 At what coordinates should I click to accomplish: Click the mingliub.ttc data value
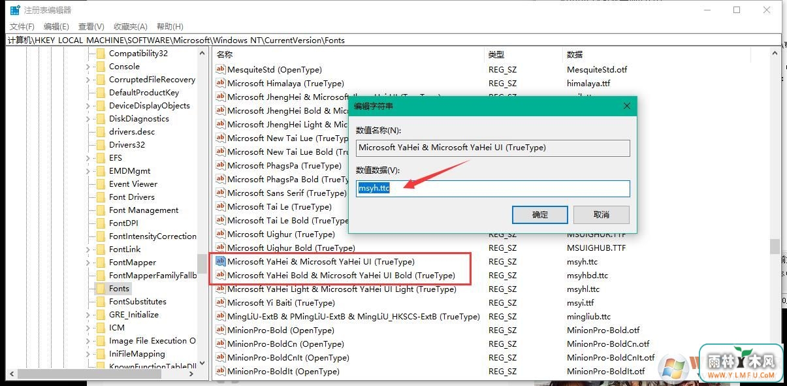pos(588,317)
